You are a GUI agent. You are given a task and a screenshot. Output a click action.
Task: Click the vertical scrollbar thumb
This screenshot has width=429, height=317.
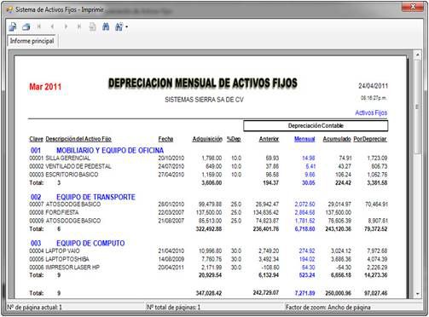point(418,107)
